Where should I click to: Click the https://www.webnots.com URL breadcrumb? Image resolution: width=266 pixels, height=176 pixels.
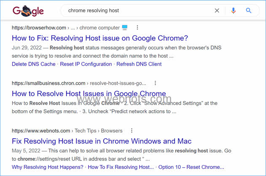pos(41,131)
